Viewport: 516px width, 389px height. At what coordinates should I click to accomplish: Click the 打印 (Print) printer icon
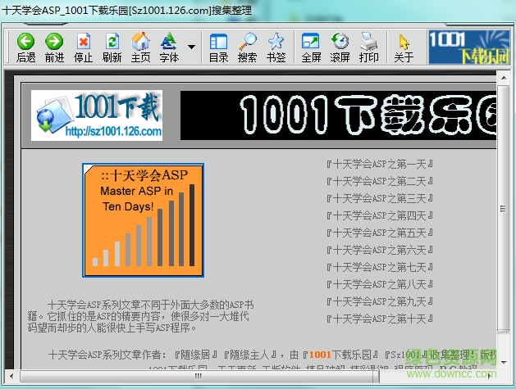pyautogui.click(x=368, y=42)
